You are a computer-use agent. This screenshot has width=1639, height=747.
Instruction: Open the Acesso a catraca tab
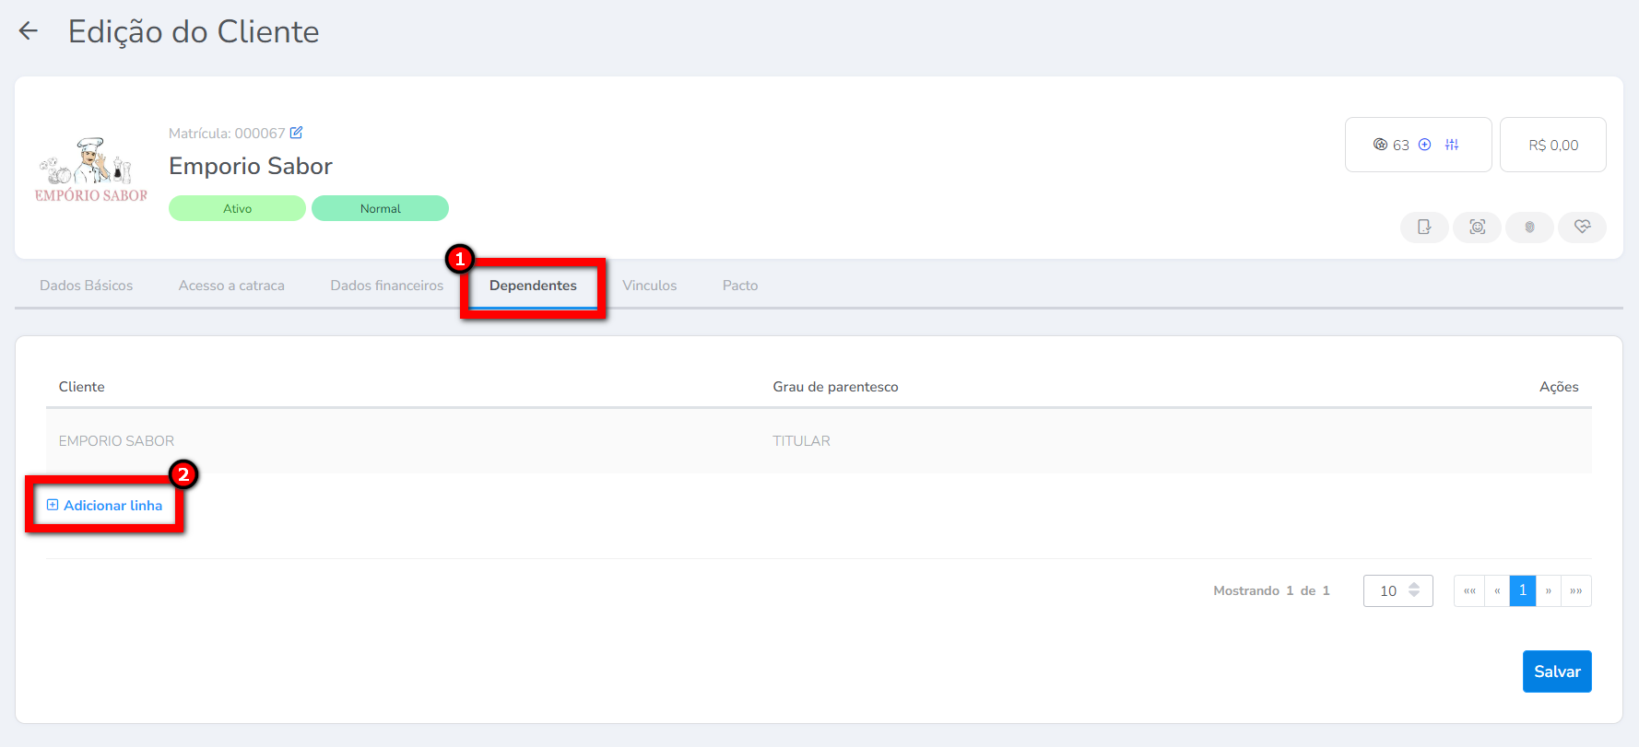tap(231, 286)
